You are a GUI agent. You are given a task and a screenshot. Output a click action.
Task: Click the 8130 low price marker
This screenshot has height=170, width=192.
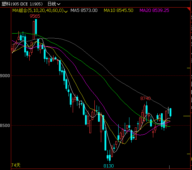108,166
